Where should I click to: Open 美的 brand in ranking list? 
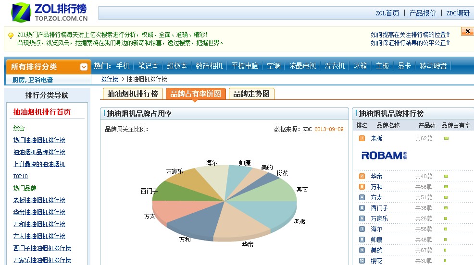click(x=377, y=250)
